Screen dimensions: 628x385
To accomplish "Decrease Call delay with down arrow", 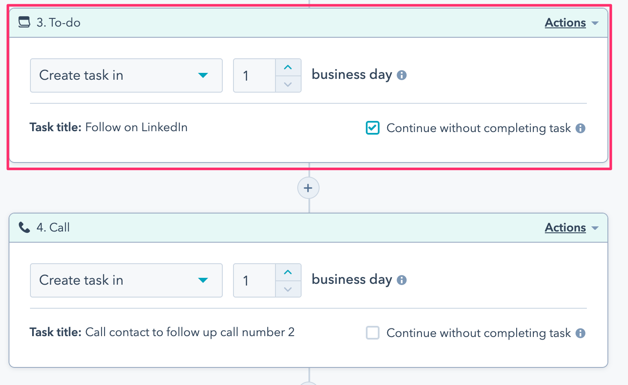I will [x=288, y=289].
